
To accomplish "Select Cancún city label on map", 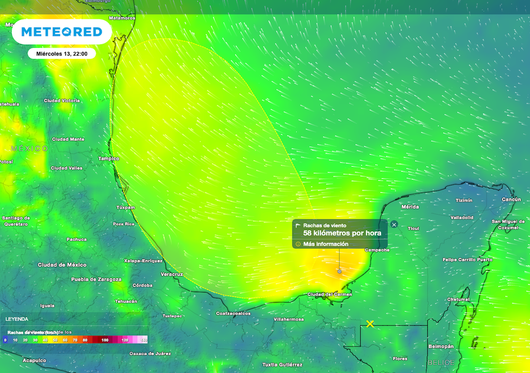I will pos(511,199).
